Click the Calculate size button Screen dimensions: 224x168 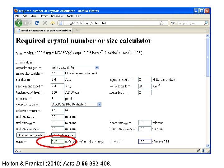coord(63,135)
